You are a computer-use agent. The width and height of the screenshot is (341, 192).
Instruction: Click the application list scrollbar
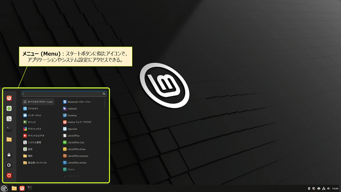click(x=105, y=103)
